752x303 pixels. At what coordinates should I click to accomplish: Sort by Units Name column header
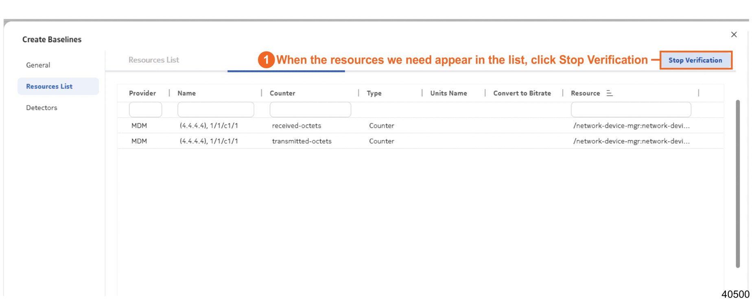tap(448, 93)
